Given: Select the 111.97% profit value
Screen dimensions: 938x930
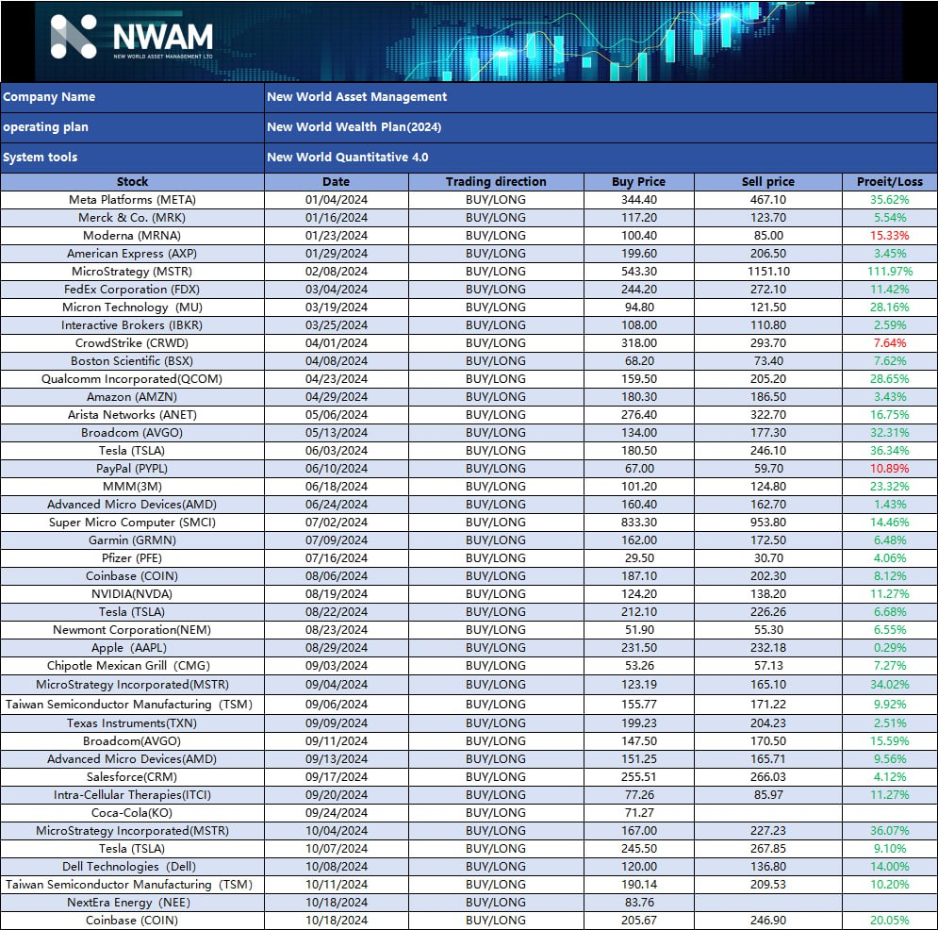Looking at the screenshot, I should pyautogui.click(x=890, y=272).
